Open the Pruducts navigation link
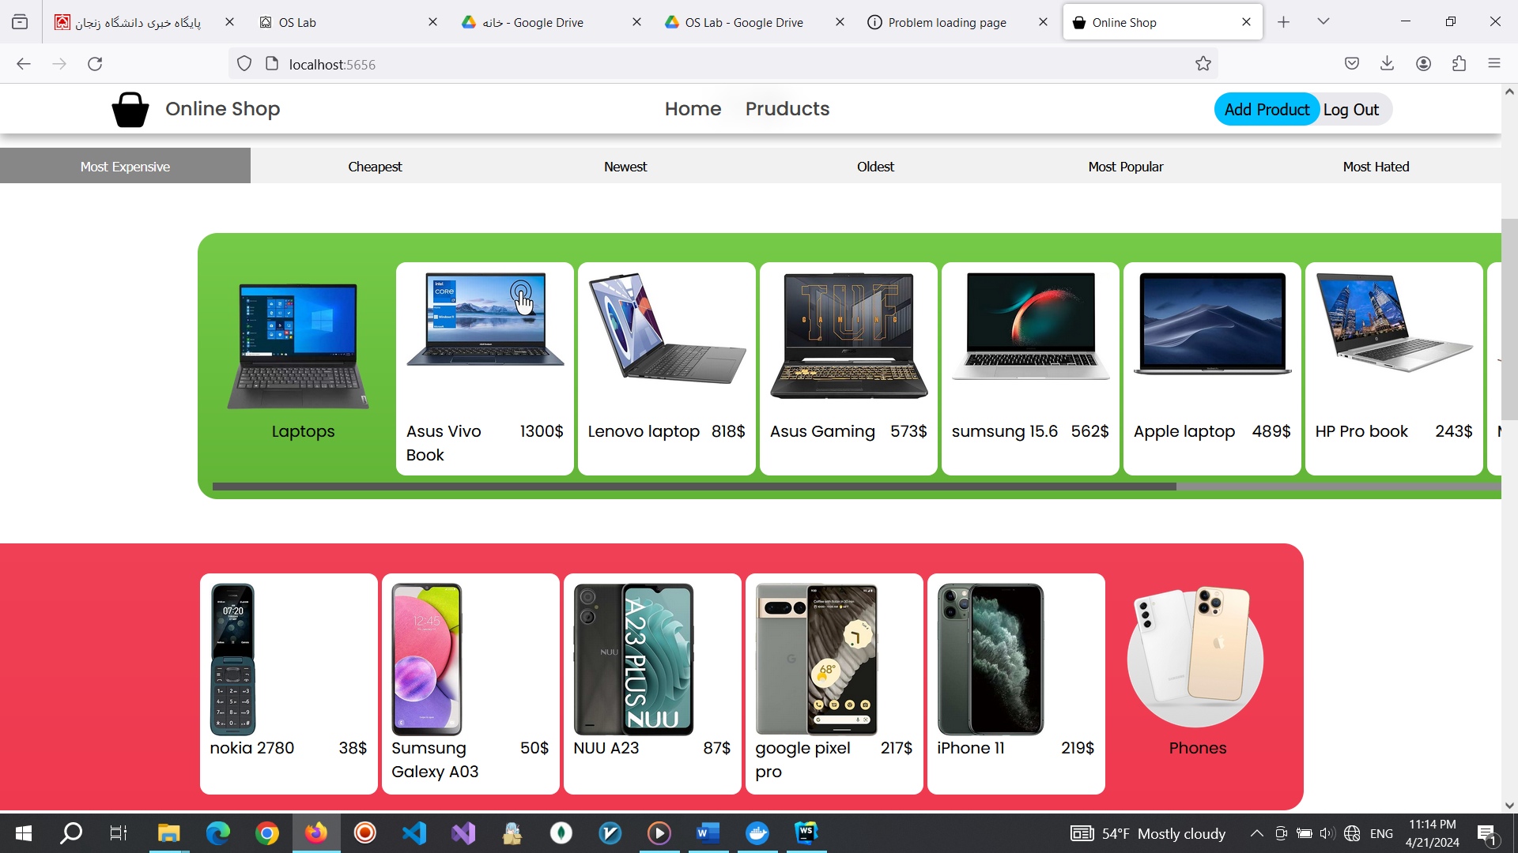The width and height of the screenshot is (1518, 853). click(787, 109)
